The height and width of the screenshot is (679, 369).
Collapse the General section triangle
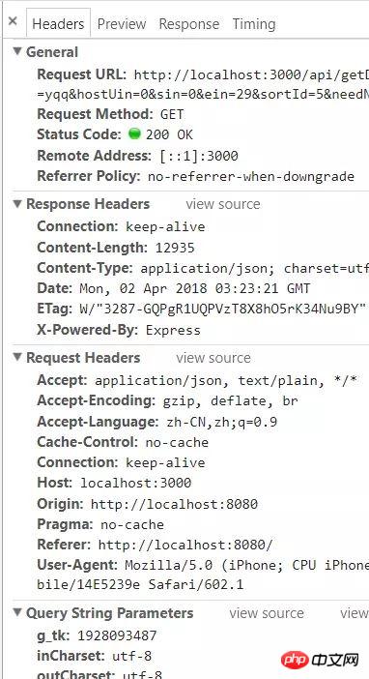pyautogui.click(x=17, y=51)
